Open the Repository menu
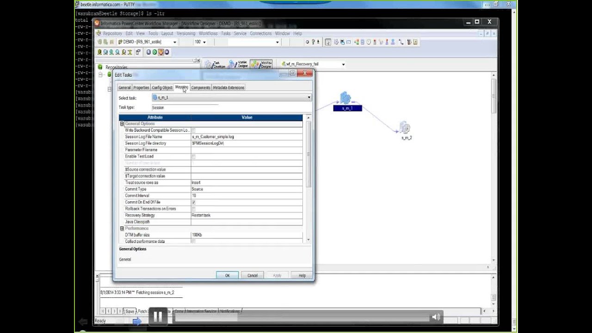Viewport: 592px width, 333px height. [112, 33]
